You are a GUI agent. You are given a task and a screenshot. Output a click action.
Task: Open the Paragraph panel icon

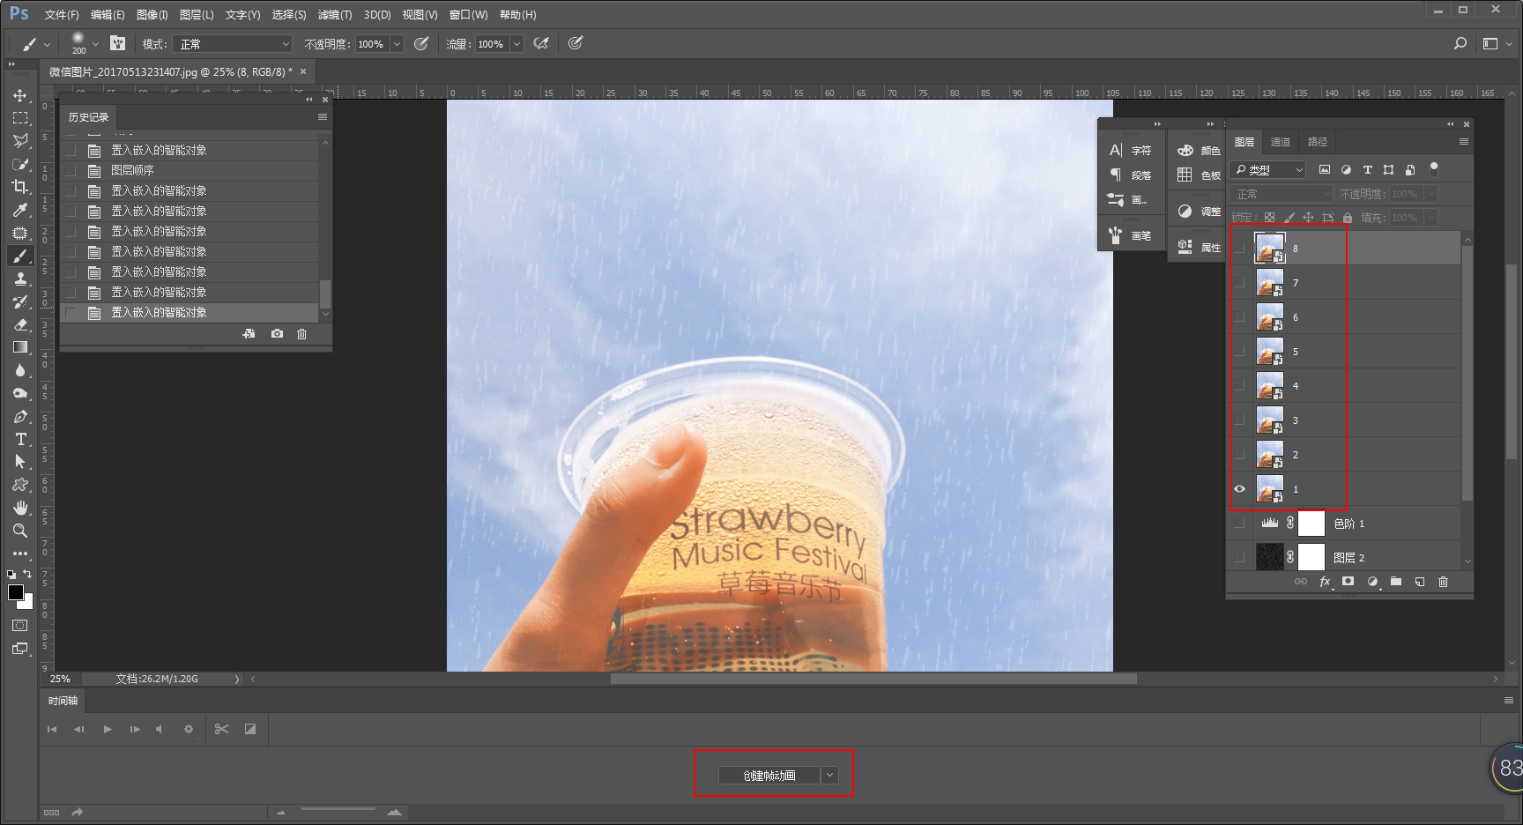click(1116, 175)
